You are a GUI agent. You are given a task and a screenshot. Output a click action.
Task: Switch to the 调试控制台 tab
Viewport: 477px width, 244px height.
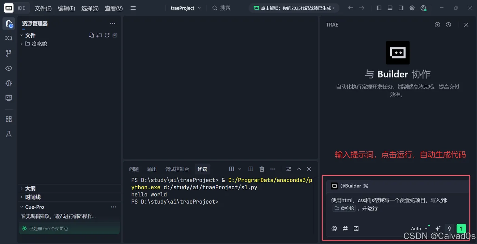(x=177, y=169)
